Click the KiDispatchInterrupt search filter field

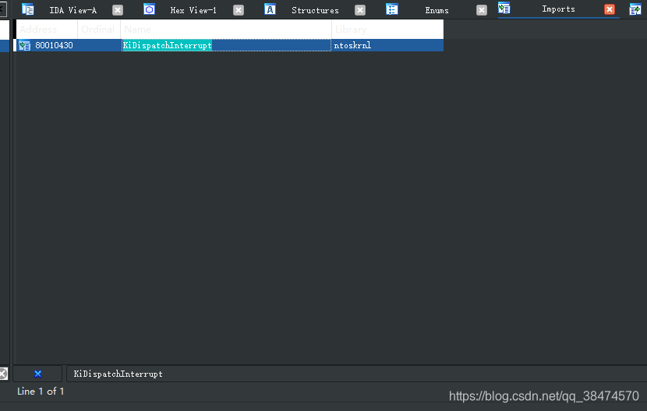356,374
